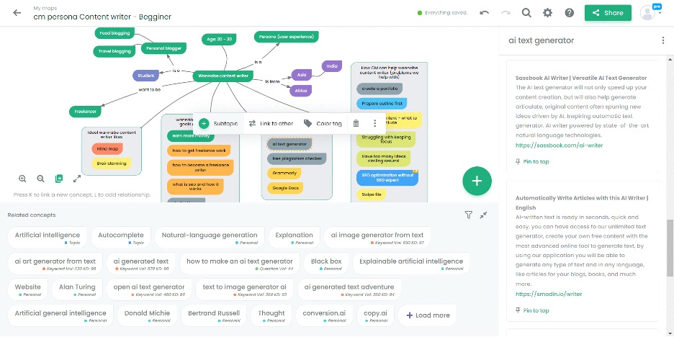The image size is (674, 337).
Task: Select the India node
Action: [332, 66]
